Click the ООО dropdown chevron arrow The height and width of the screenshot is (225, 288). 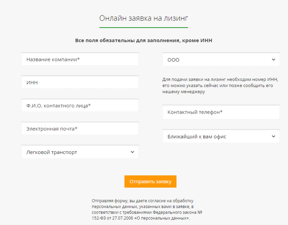click(x=273, y=60)
